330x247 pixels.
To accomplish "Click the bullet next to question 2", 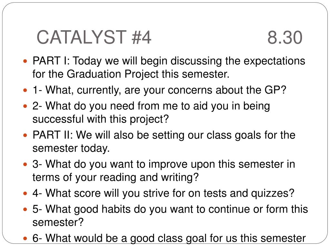I will 25,106.
